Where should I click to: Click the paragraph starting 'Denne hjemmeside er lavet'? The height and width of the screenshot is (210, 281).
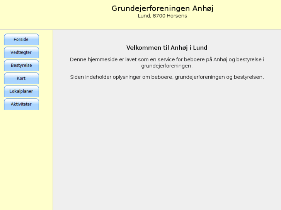[x=167, y=62]
